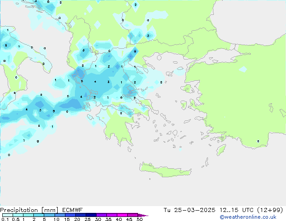Pick the 20–25 mm dark blue swatch
This screenshot has width=286, height=221.
coord(80,215)
